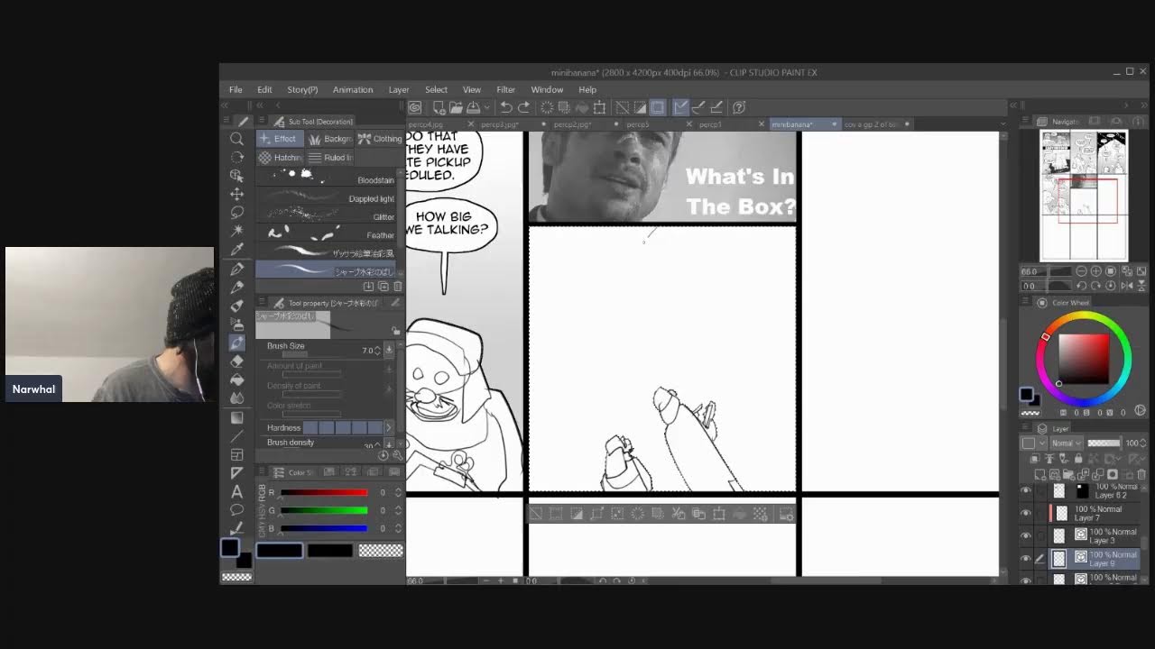Expand the Hardness options arrow
The height and width of the screenshot is (649, 1155).
[389, 427]
